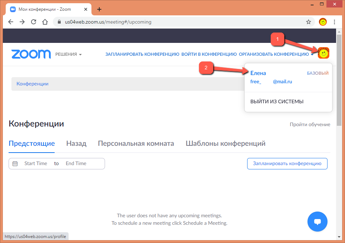Screen dimensions: 345x243
Task: Open the smiley profile avatar menu
Action: coord(324,53)
